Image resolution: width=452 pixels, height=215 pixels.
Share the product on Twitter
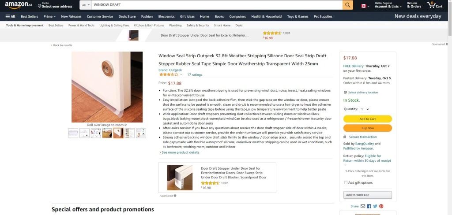pyautogui.click(x=375, y=206)
